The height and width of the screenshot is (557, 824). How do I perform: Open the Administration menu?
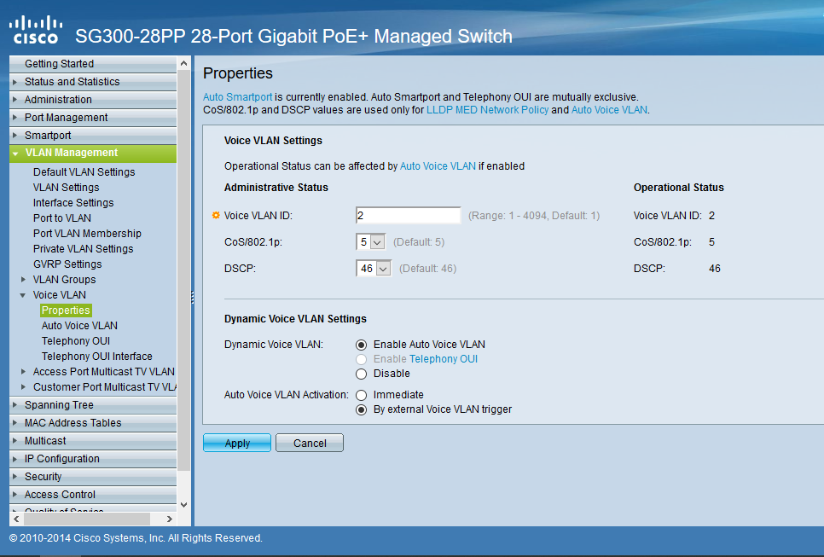pyautogui.click(x=93, y=100)
